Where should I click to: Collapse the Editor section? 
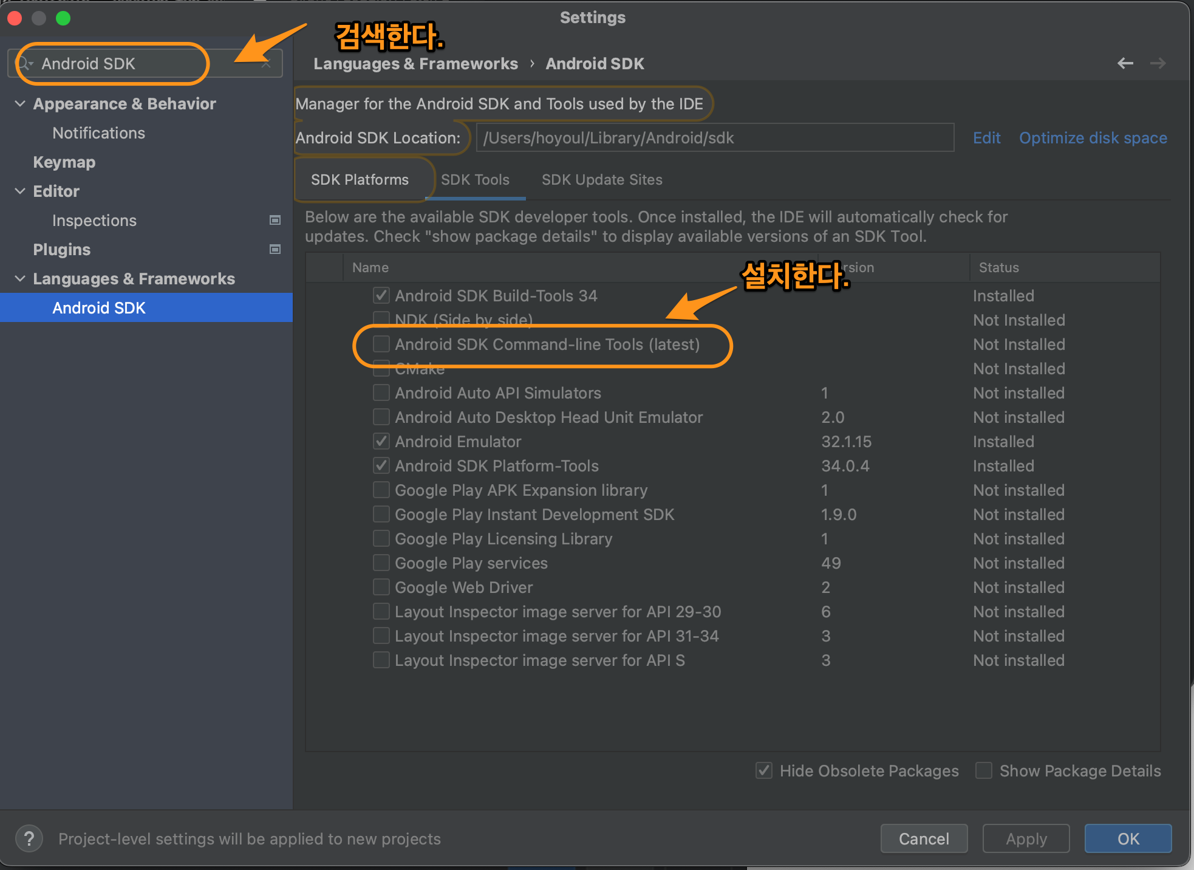click(x=19, y=191)
